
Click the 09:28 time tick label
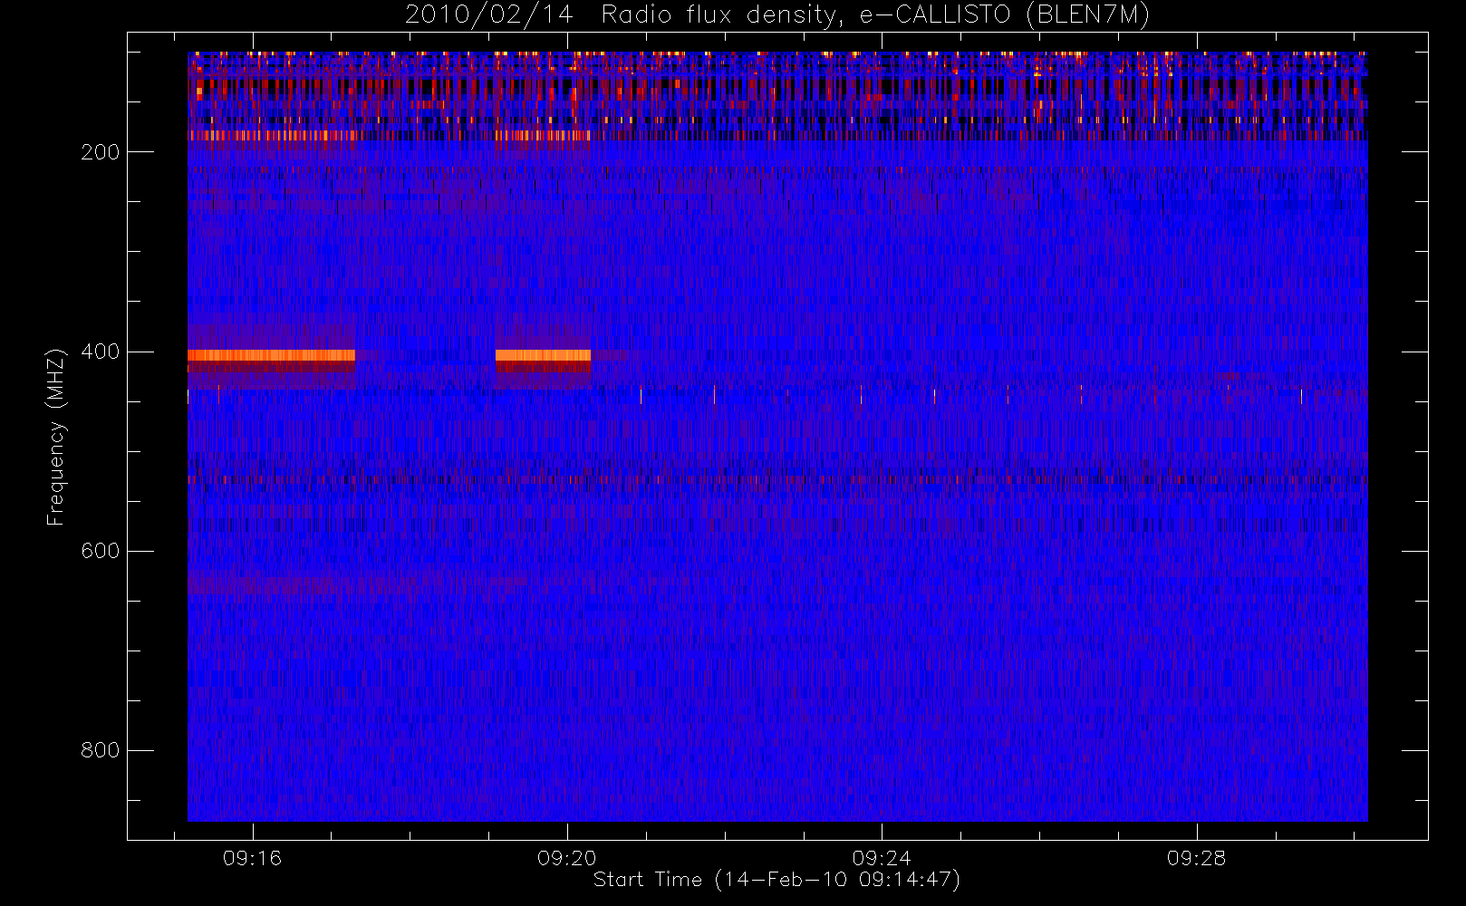coord(1196,858)
